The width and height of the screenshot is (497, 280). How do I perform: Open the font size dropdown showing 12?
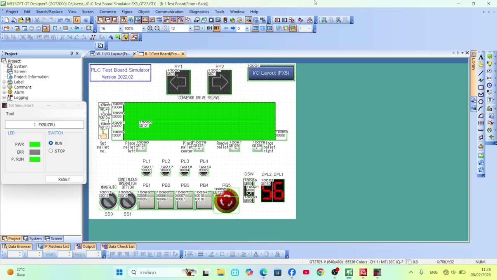tap(190, 28)
